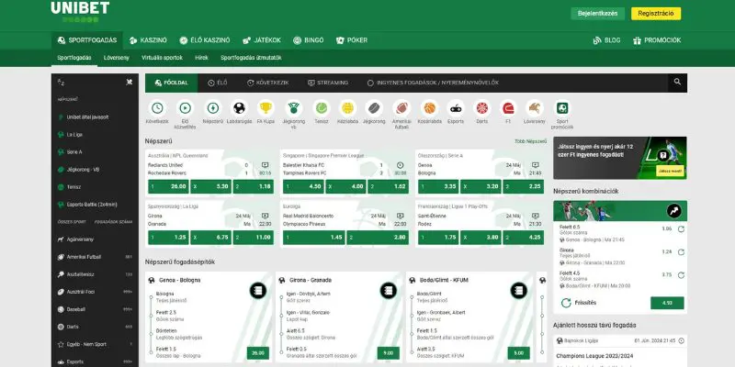Click the Lóverseny horse racing icon
This screenshot has width=735, height=367.
coord(534,108)
